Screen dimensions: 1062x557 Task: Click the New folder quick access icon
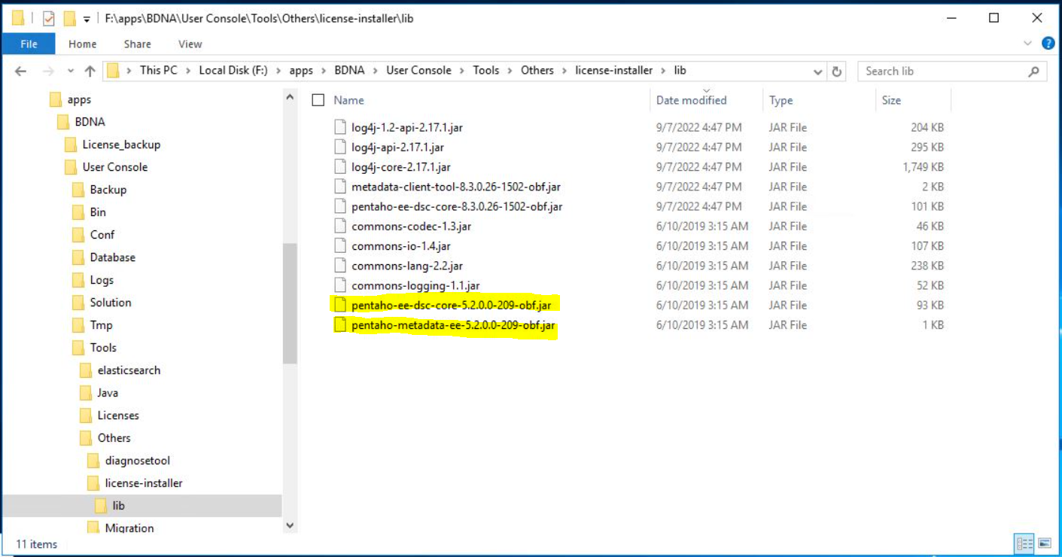[69, 18]
